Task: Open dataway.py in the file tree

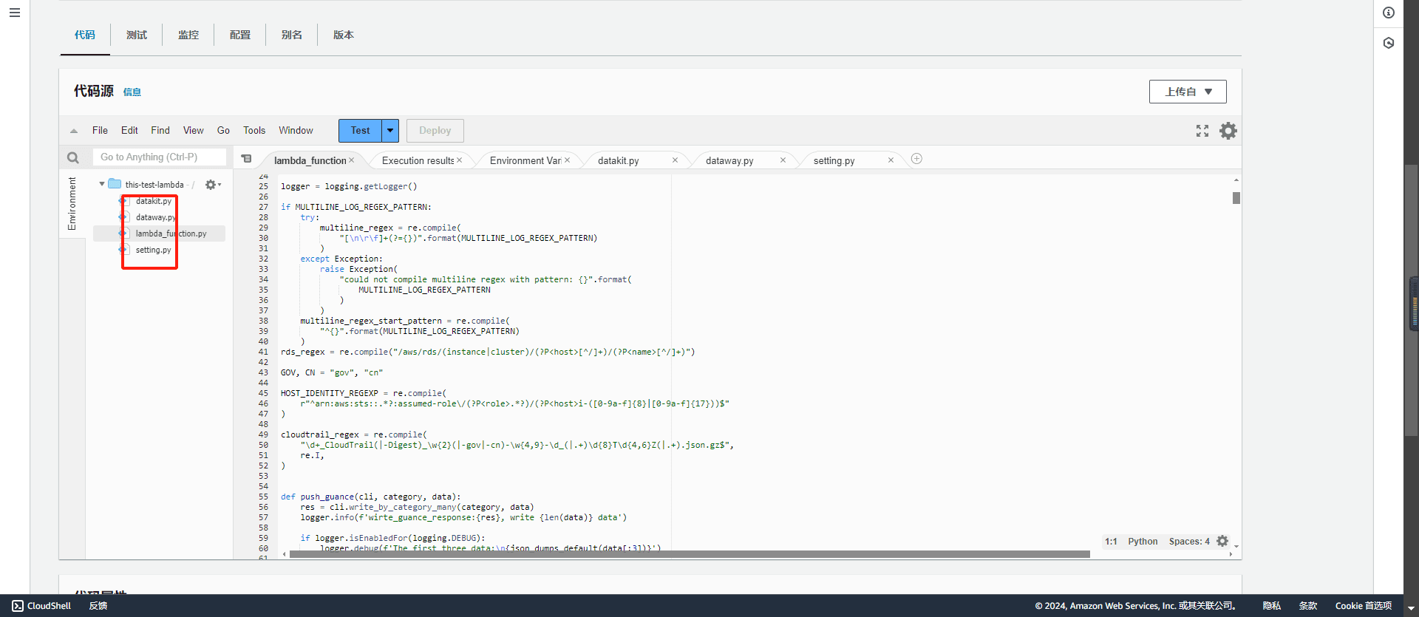Action: click(x=155, y=217)
